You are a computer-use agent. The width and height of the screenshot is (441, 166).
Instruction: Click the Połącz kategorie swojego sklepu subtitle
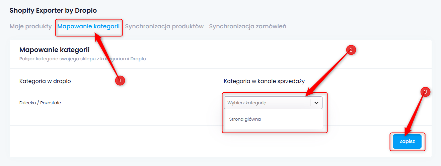pos(83,59)
